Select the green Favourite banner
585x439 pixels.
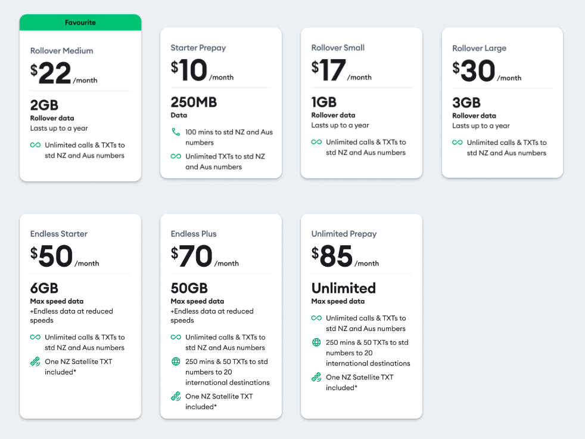[x=80, y=23]
